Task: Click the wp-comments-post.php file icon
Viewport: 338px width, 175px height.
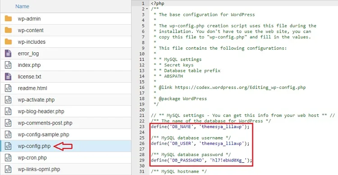Action: coord(8,123)
